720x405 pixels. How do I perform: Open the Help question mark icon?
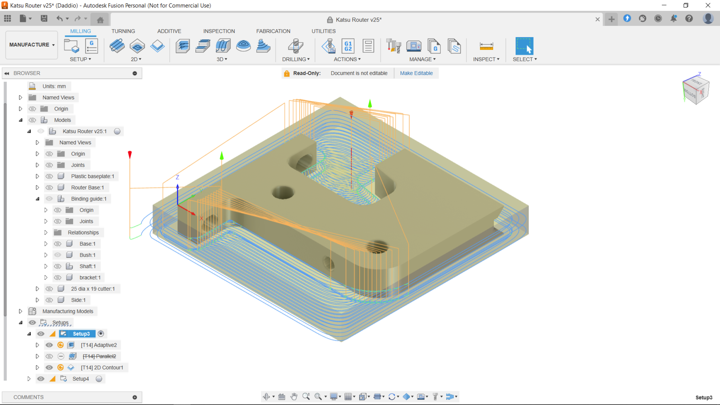[x=689, y=19]
